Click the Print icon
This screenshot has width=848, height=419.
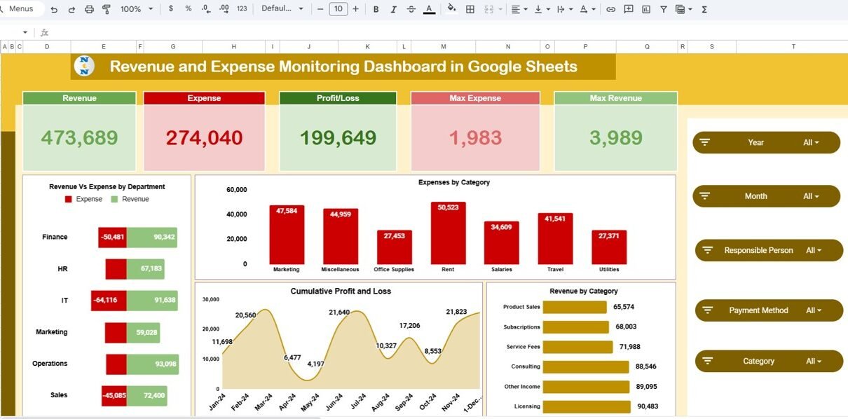coord(89,9)
